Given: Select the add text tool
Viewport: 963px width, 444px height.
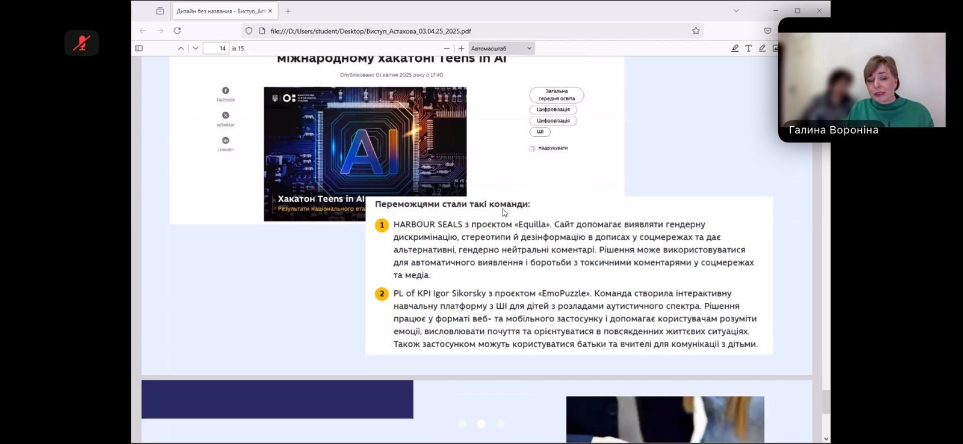Looking at the screenshot, I should 749,49.
